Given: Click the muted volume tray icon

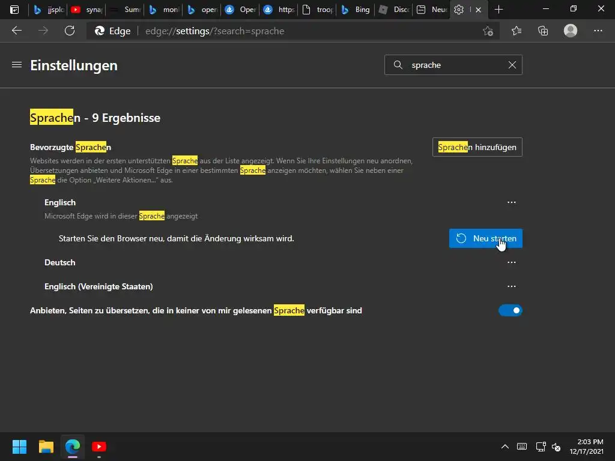Looking at the screenshot, I should [x=556, y=447].
